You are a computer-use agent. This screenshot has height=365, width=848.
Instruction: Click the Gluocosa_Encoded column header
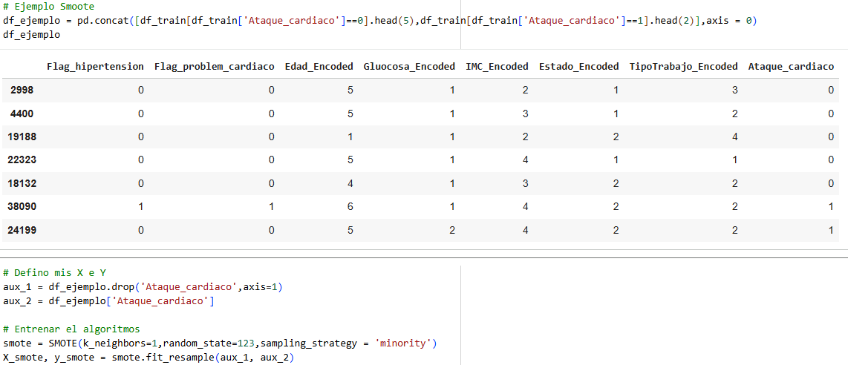[x=409, y=67]
